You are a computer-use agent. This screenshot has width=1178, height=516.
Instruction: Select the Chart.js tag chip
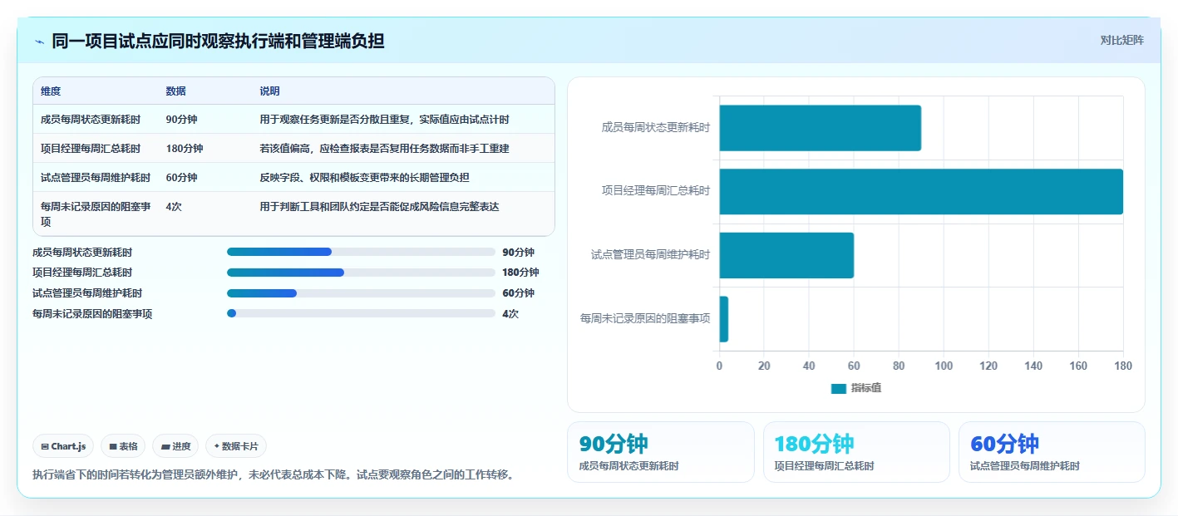coord(64,446)
